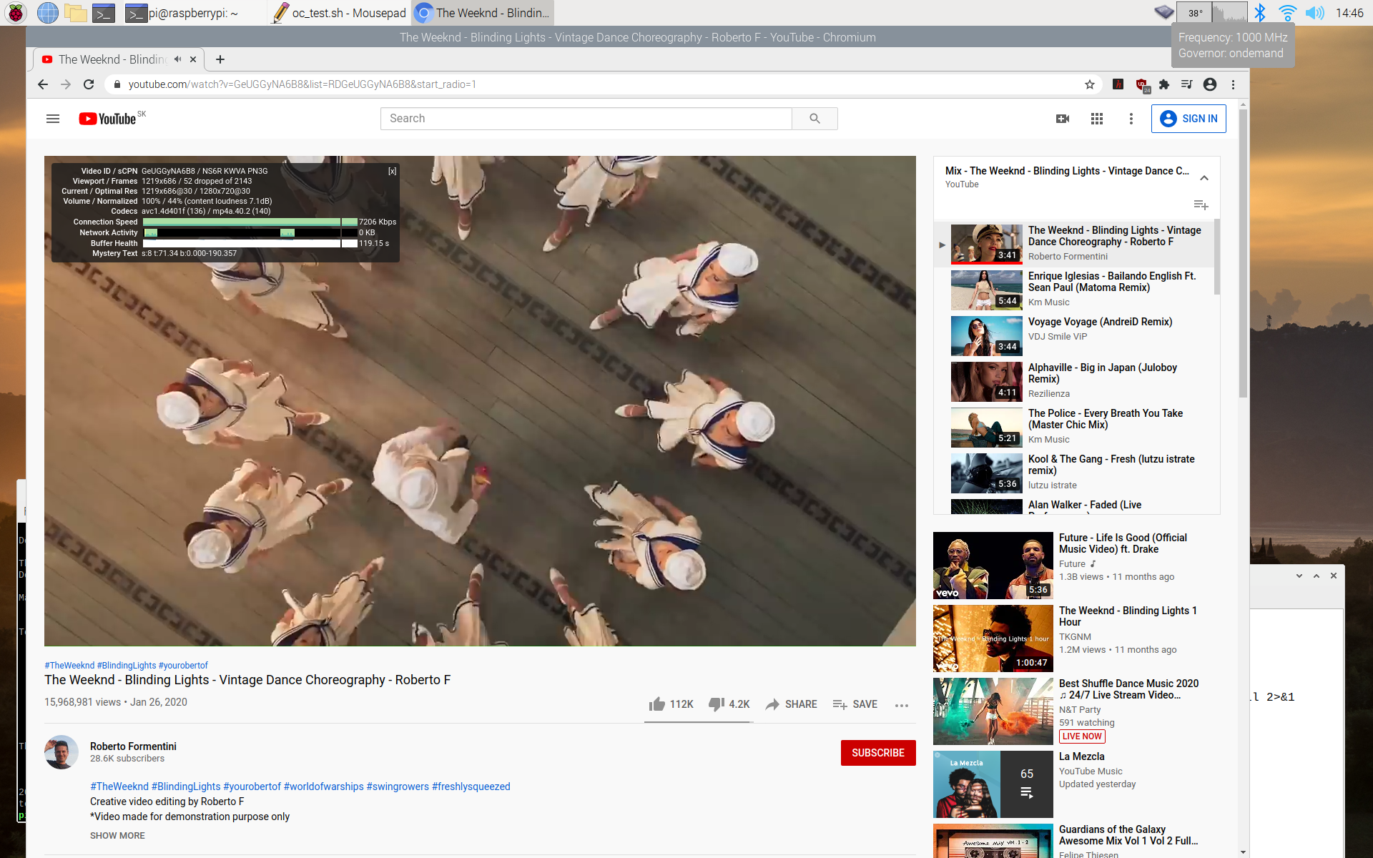Click the red SUBSCRIBE button
The width and height of the screenshot is (1373, 858).
[877, 753]
